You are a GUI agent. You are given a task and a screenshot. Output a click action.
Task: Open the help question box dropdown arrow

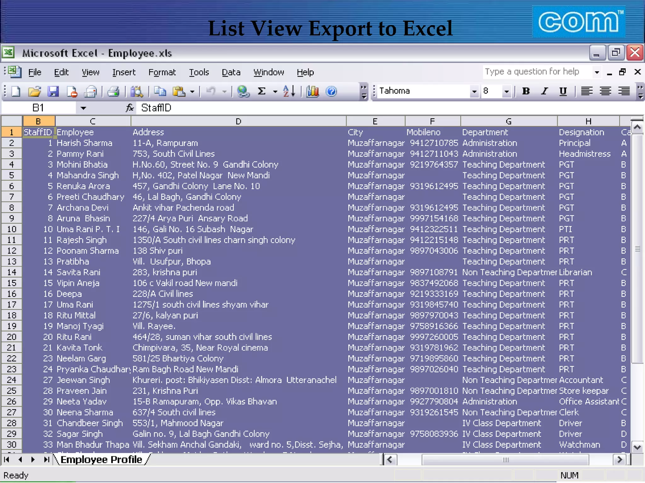click(596, 72)
